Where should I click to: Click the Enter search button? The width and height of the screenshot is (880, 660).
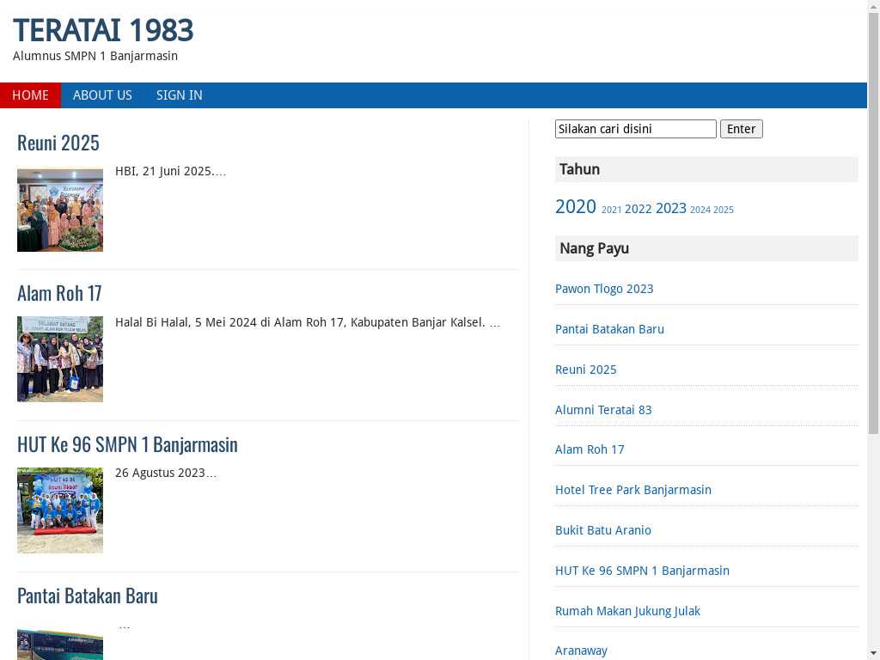click(741, 129)
